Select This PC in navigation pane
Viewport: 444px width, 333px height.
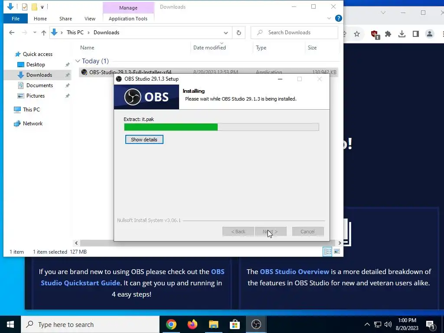point(31,110)
